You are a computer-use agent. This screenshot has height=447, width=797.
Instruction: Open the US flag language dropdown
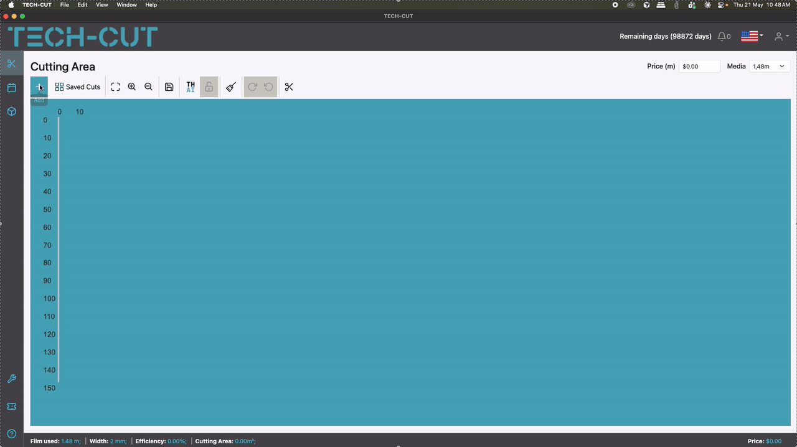click(x=752, y=36)
